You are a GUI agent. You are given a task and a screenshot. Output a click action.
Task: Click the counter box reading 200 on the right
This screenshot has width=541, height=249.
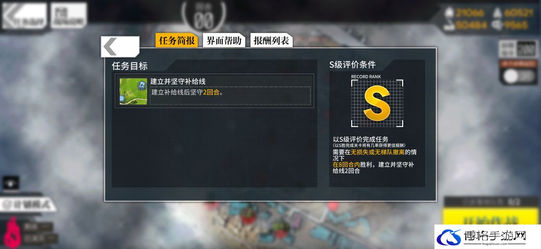coord(526,49)
